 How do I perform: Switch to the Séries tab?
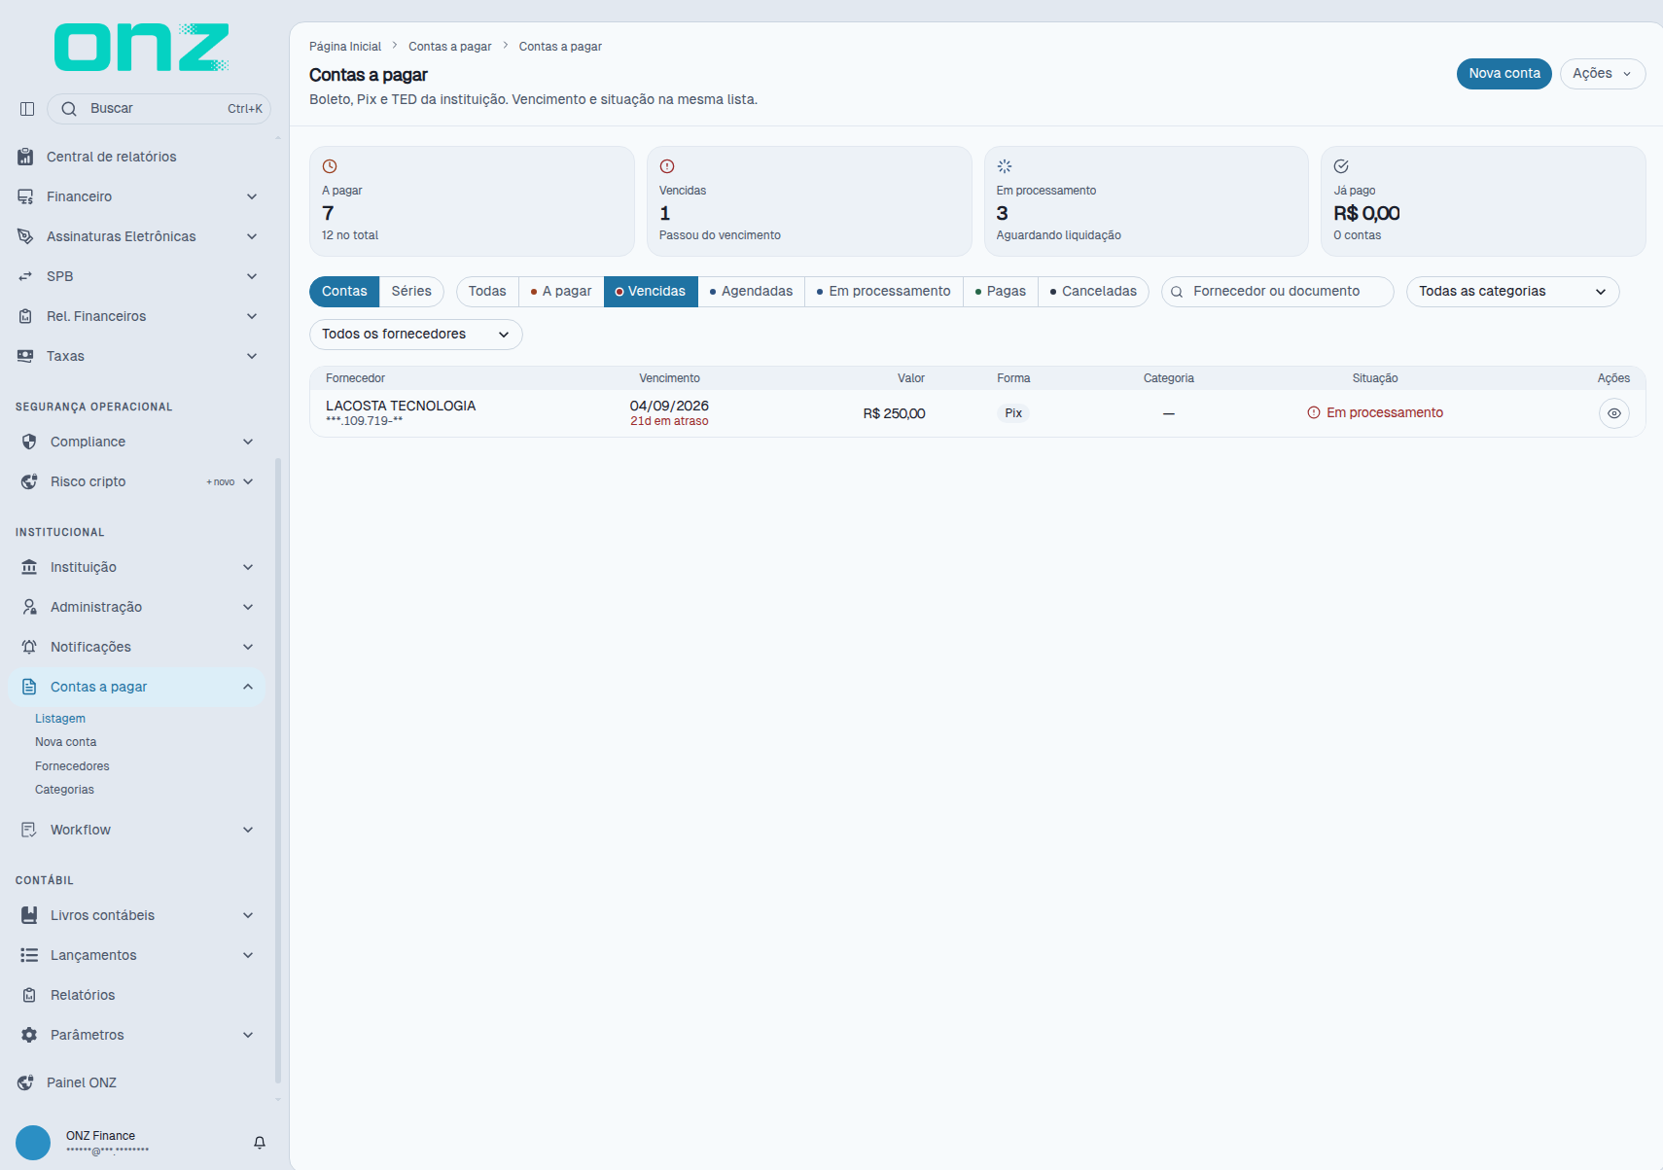pos(411,292)
